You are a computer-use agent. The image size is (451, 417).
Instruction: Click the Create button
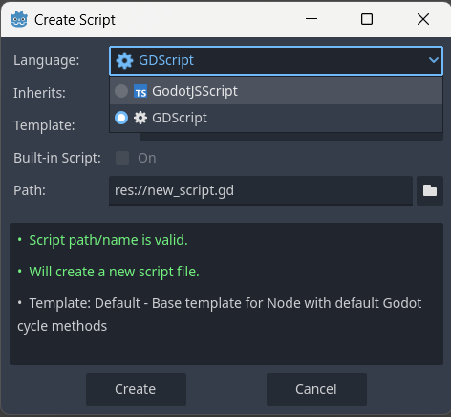(136, 389)
